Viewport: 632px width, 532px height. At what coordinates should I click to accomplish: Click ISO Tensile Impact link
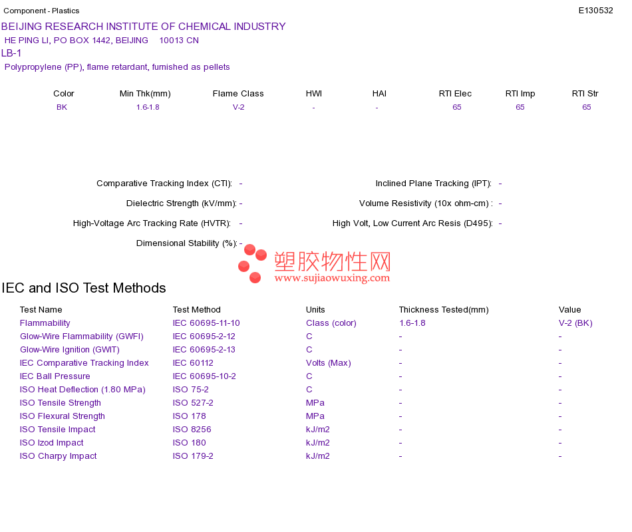pos(58,430)
